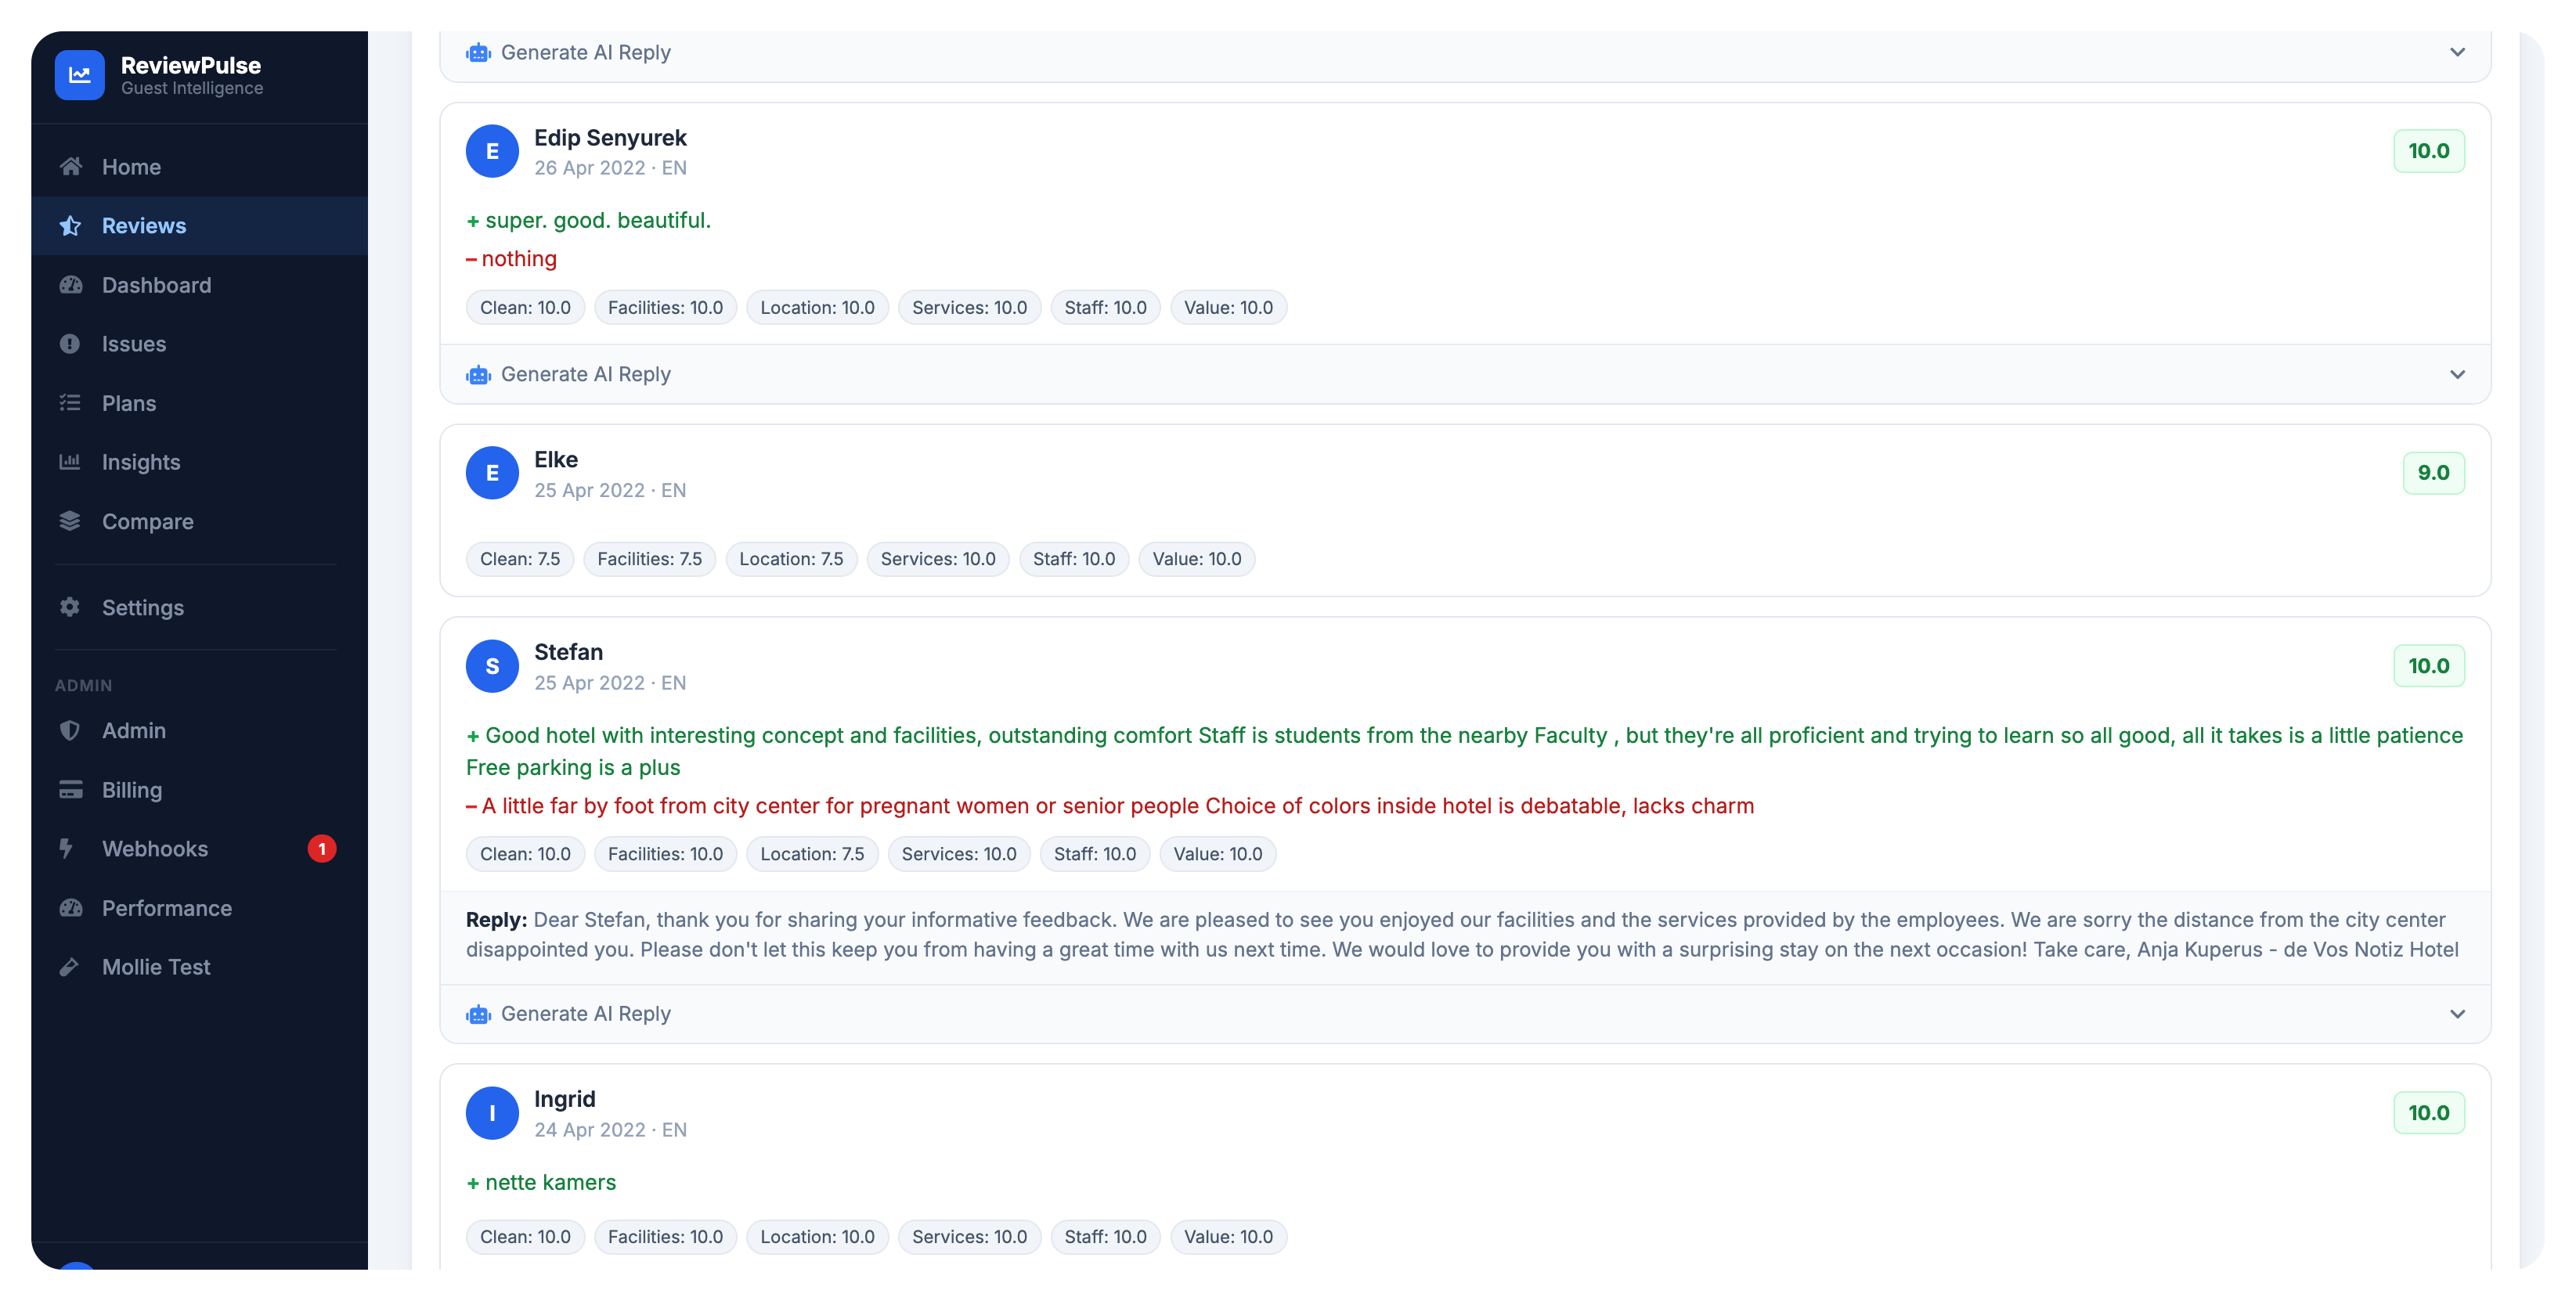
Task: Click Edip Senyurek's Staff: 10.0 chip
Action: pyautogui.click(x=1105, y=307)
